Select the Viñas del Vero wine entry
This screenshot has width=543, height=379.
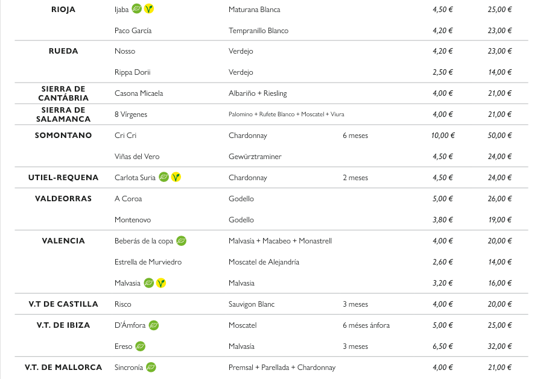point(137,157)
